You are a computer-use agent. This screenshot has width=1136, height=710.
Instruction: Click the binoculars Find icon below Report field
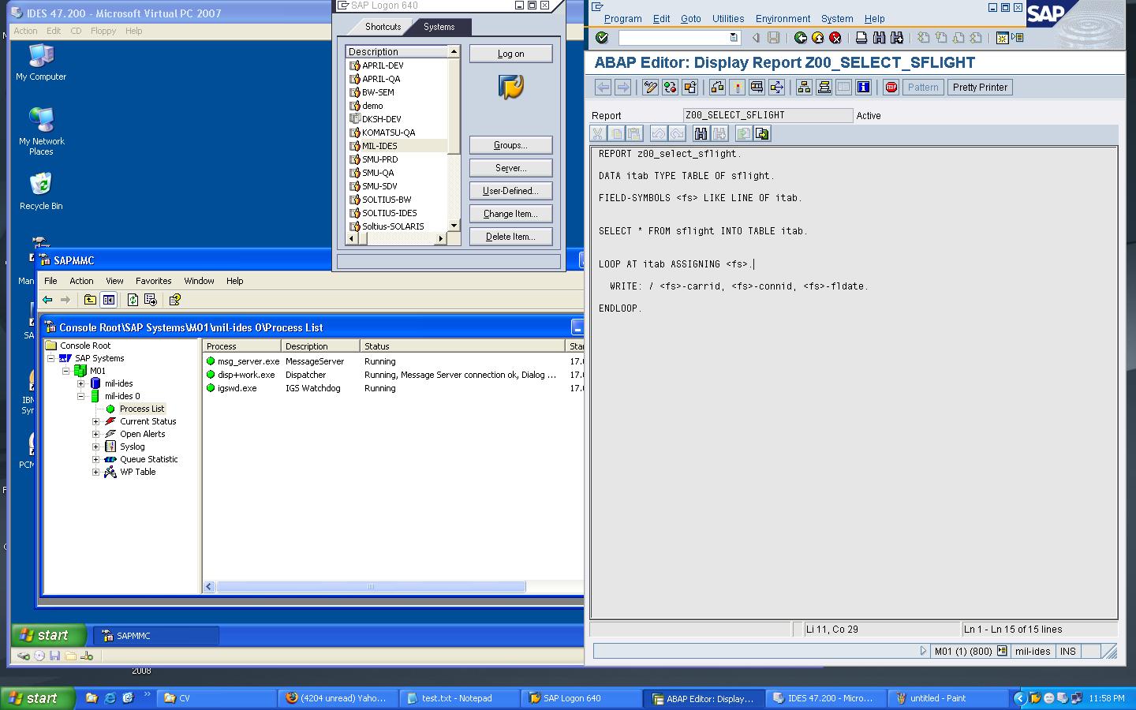[701, 134]
